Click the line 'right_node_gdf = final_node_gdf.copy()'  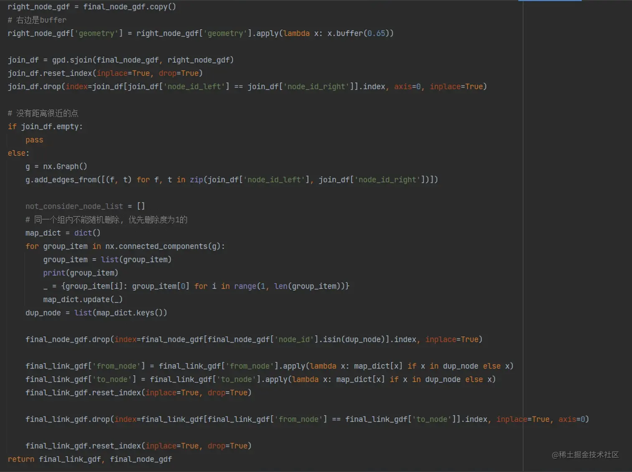pos(92,7)
